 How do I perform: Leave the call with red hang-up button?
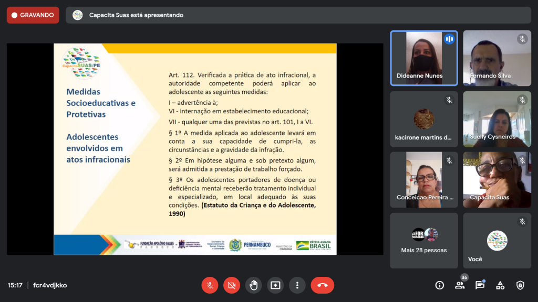322,285
